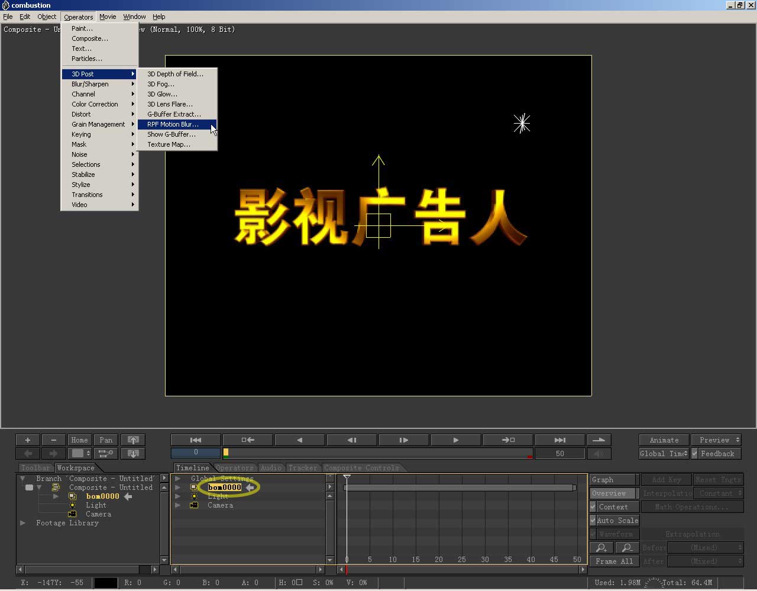Screen dimensions: 757x591
Task: Expand the Footage Library tree node
Action: tap(22, 523)
